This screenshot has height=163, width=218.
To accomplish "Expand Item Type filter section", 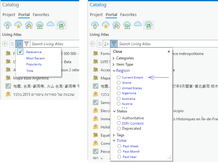I will point(114,64).
